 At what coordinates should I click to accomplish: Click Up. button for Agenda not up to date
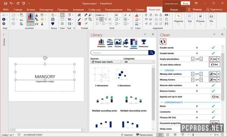216,97
